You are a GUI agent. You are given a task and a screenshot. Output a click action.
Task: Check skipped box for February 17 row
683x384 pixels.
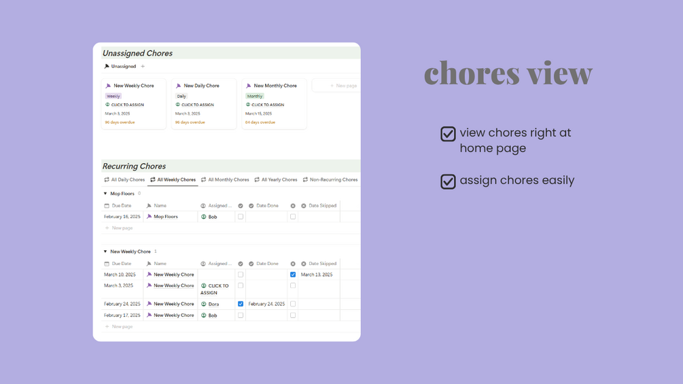tap(293, 315)
